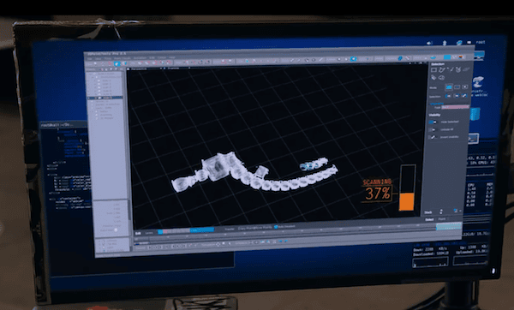This screenshot has height=310, width=514.
Task: Open the desktop shortcut icon beside Selection panel
Action: pos(478,81)
